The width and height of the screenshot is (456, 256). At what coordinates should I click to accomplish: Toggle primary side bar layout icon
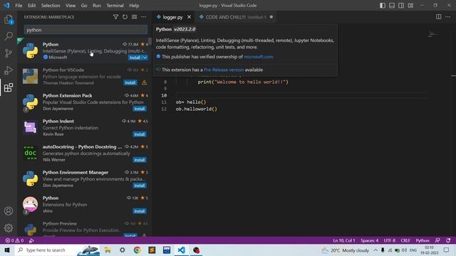(383, 6)
